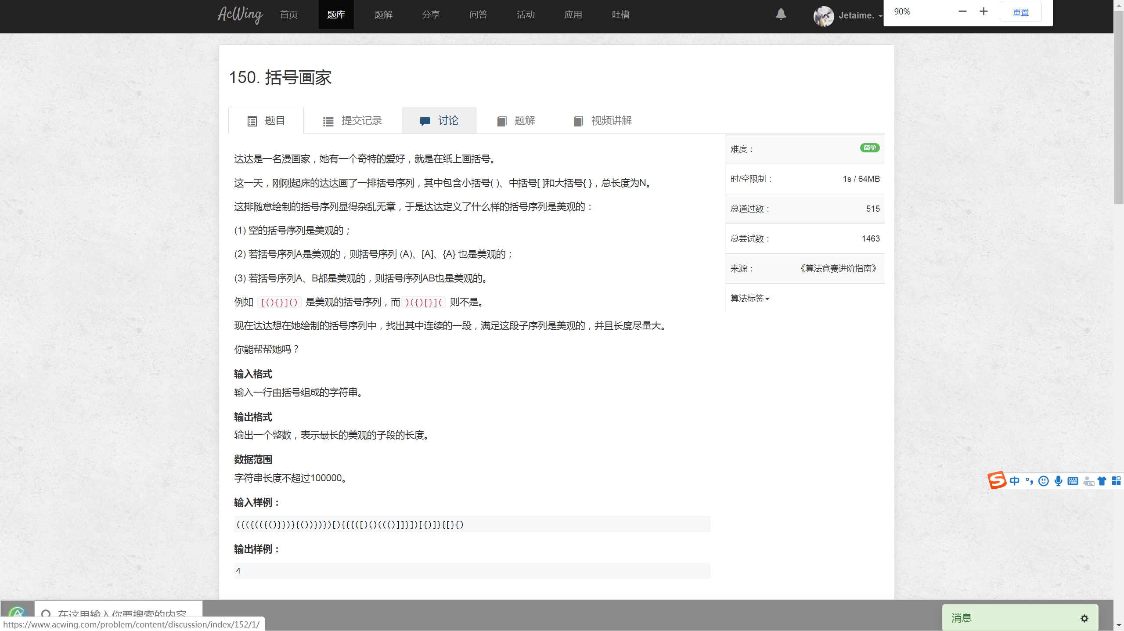Select the problem 题解 tab
The image size is (1124, 631).
point(516,120)
